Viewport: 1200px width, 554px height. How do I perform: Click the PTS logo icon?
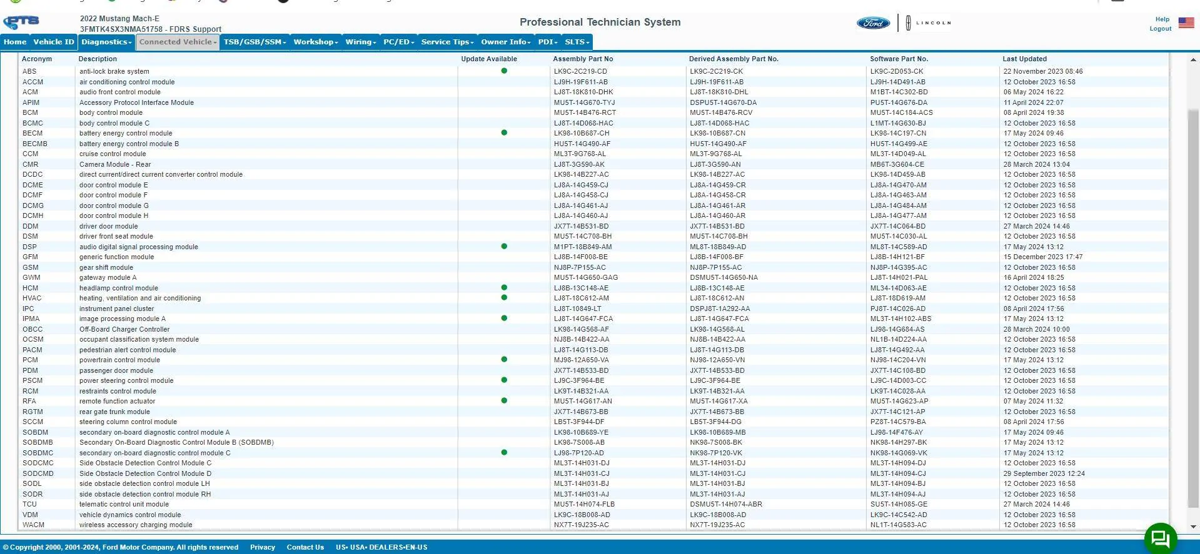(x=21, y=23)
